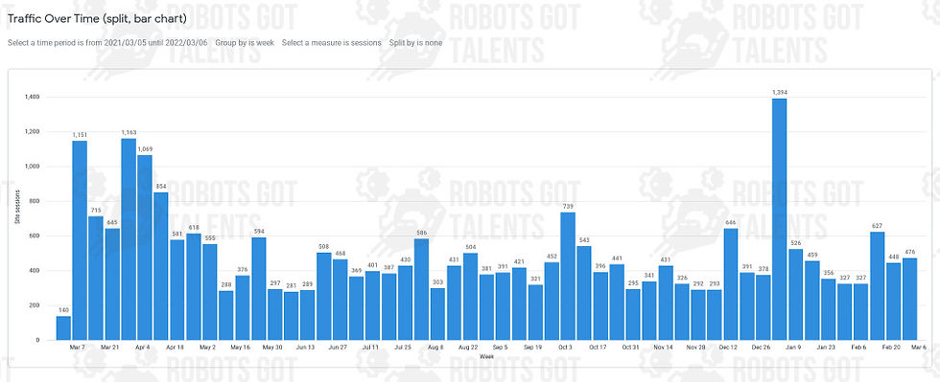Click the 'Oct 3' week axis label
The width and height of the screenshot is (940, 382).
565,348
